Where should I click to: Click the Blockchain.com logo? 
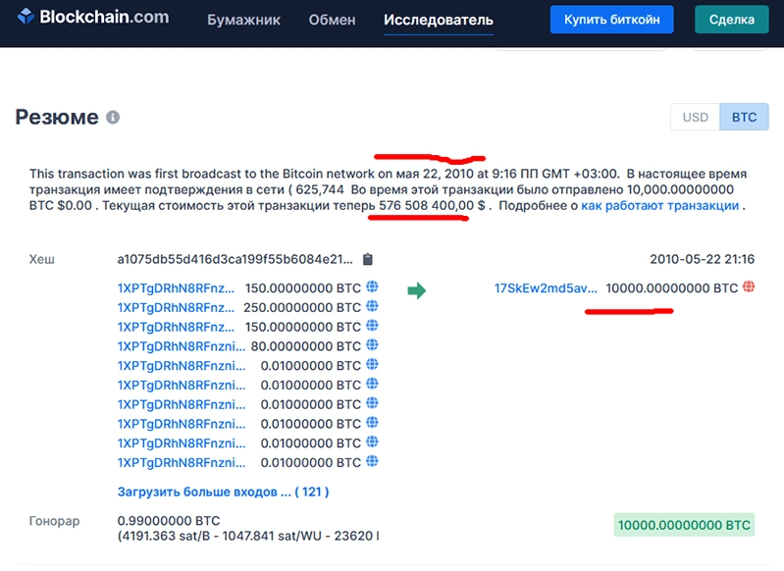click(x=93, y=17)
